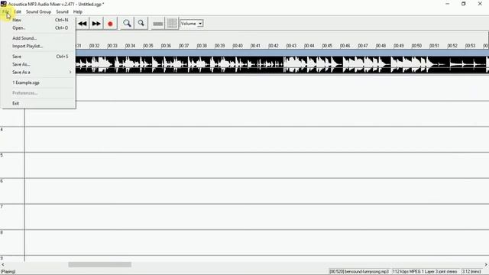The height and width of the screenshot is (275, 489).
Task: Choose Open... from the File menu
Action: click(x=38, y=27)
